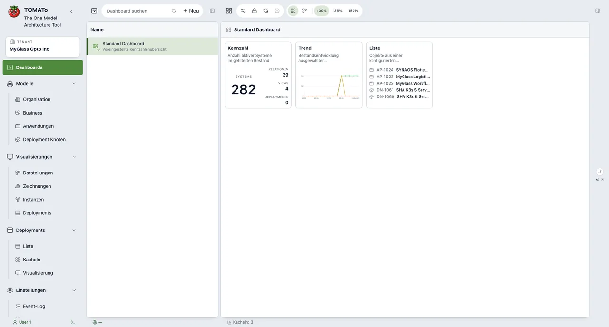This screenshot has width=609, height=327.
Task: Collapse the Visualisierungen section chevron
Action: tap(74, 157)
